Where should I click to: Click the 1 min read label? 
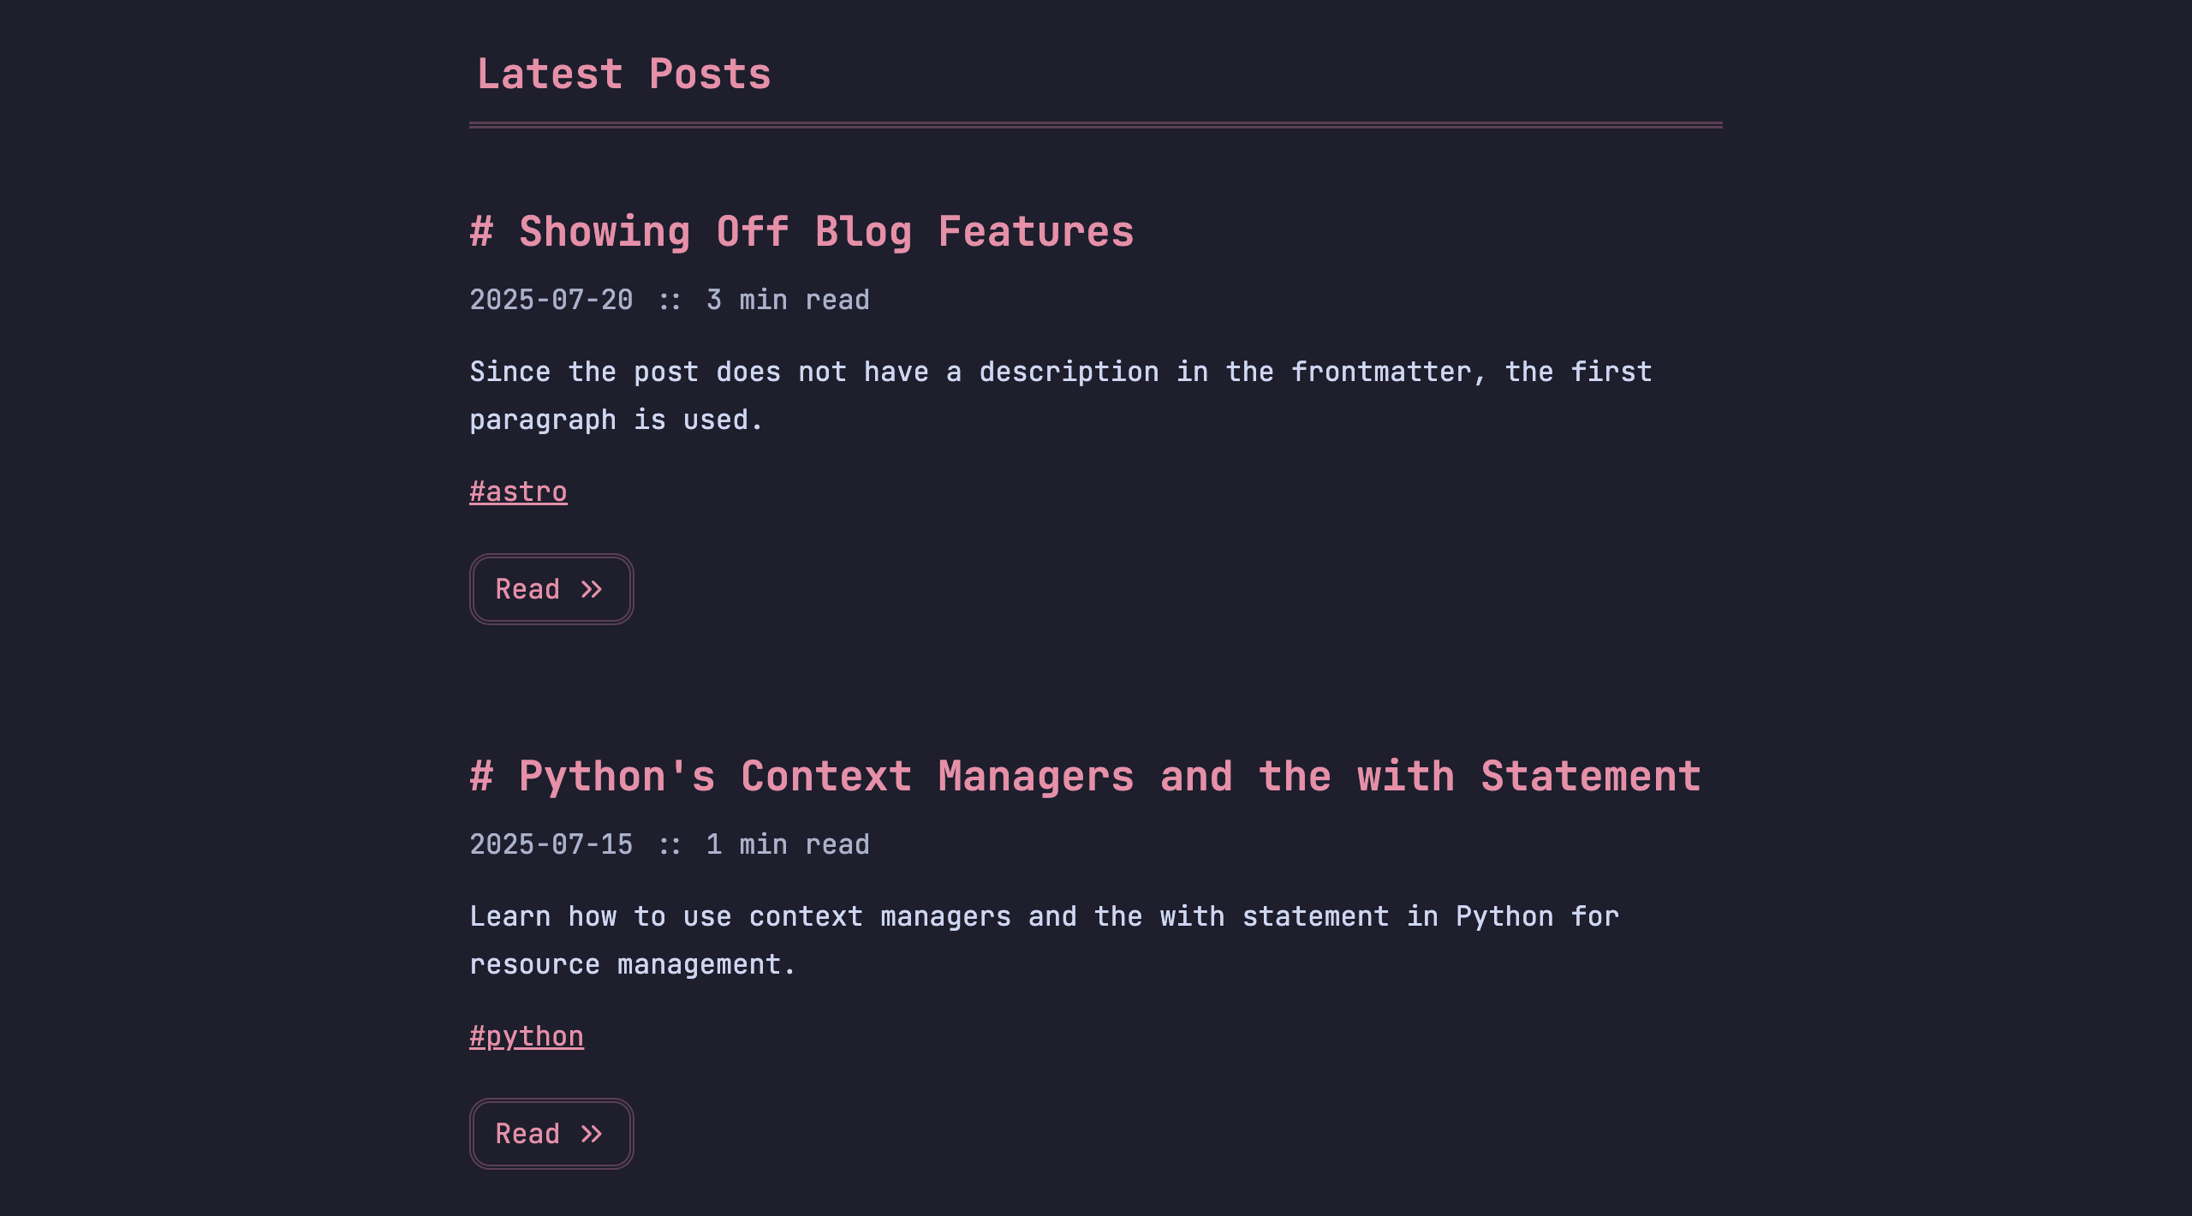click(x=788, y=844)
